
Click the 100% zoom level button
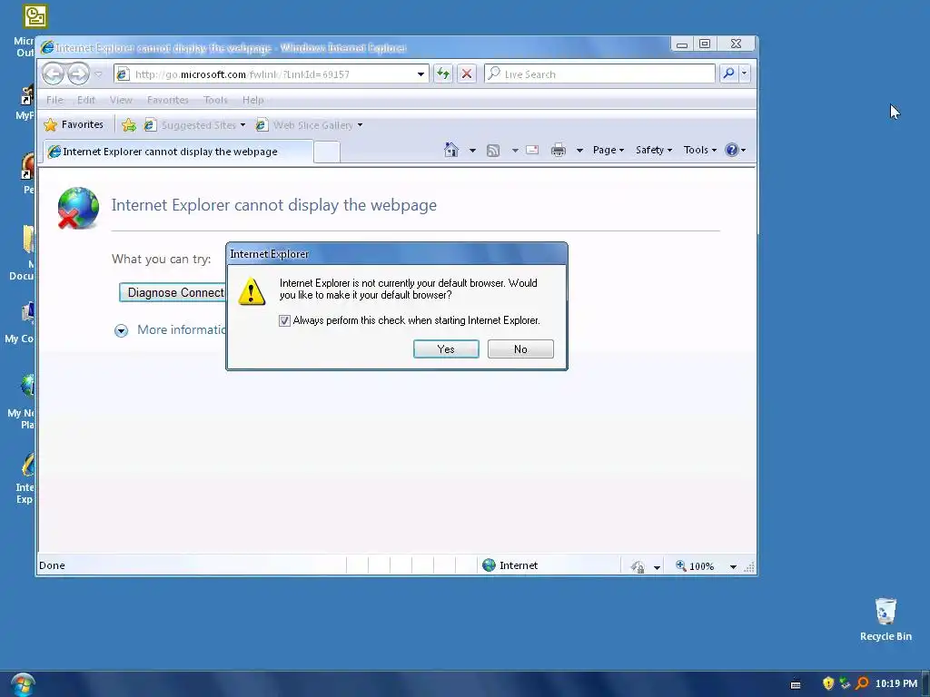pos(695,566)
